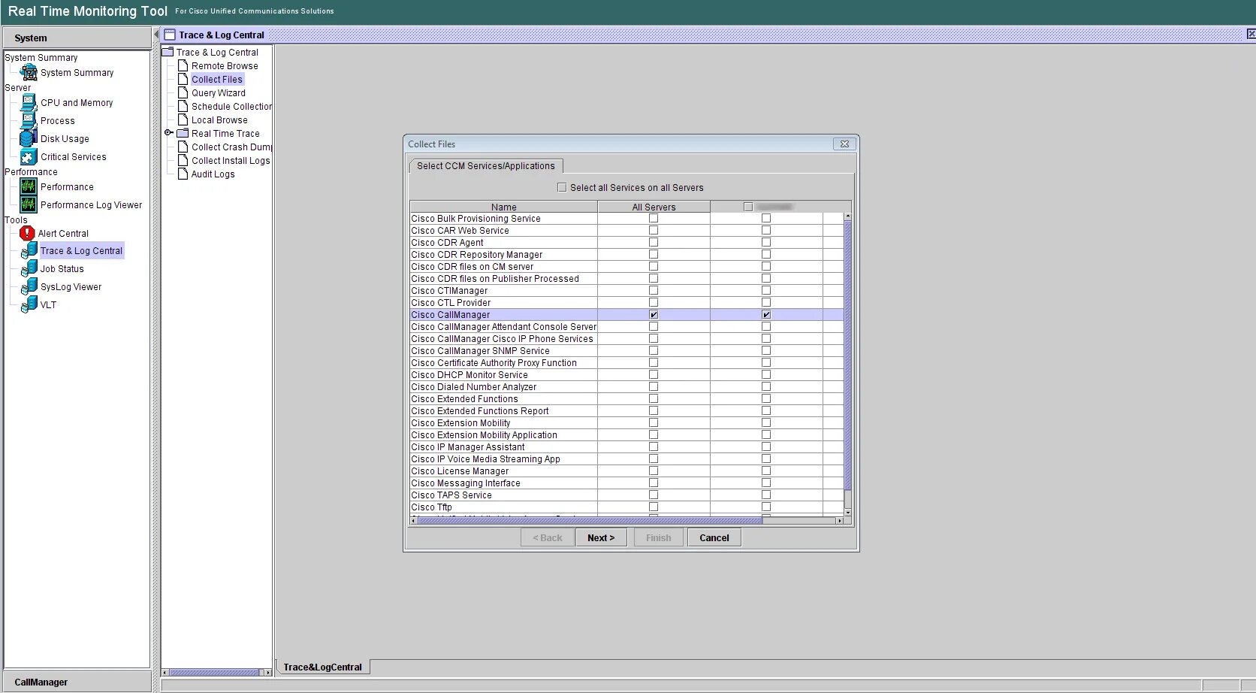Open System Summary monitoring icon

29,72
